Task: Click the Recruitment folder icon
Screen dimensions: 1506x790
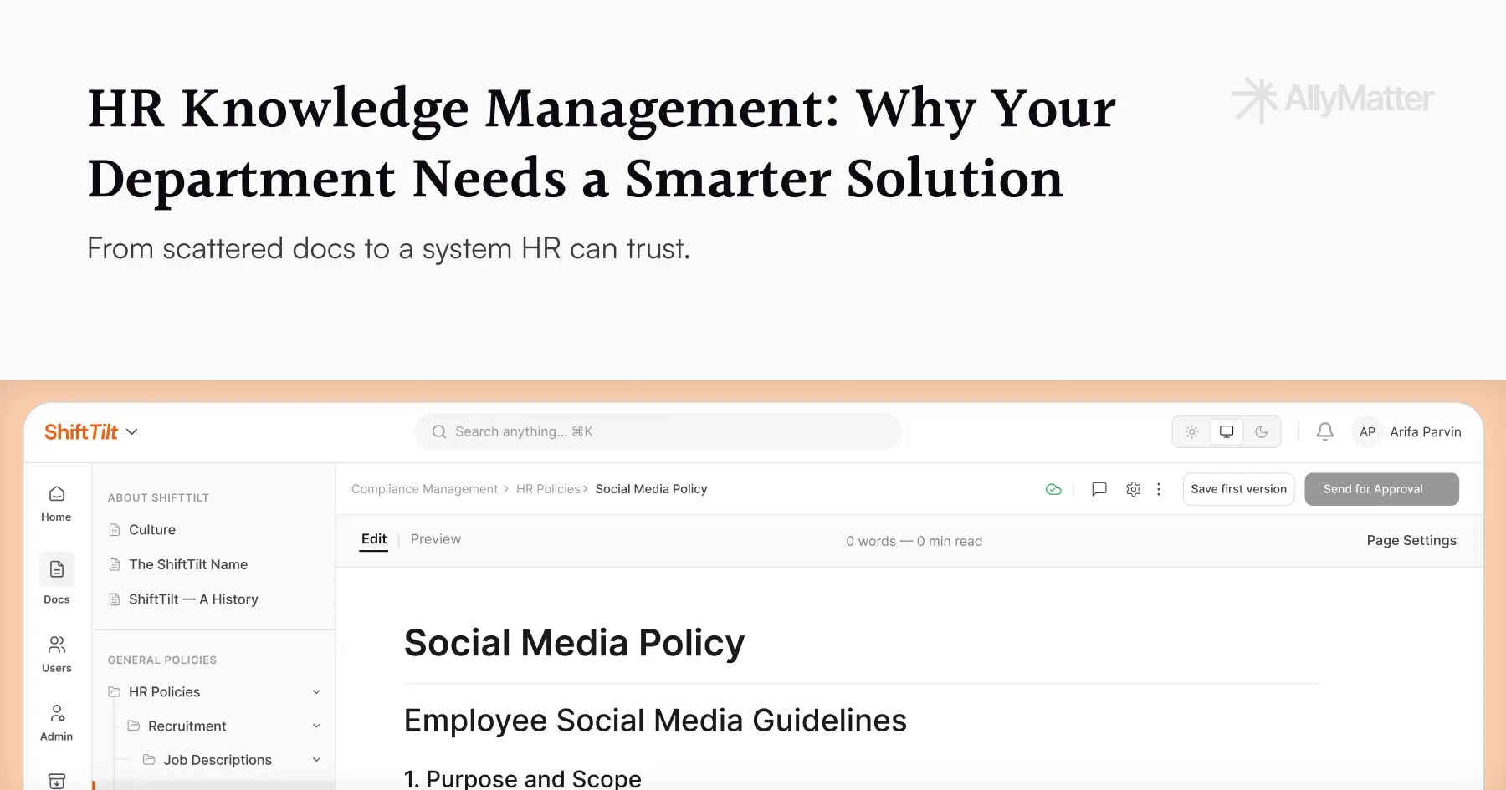Action: (134, 726)
